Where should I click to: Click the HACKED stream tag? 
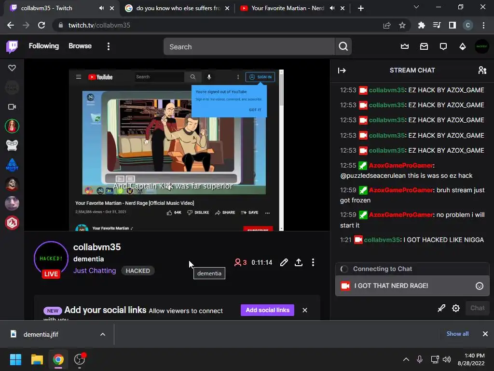coord(137,271)
